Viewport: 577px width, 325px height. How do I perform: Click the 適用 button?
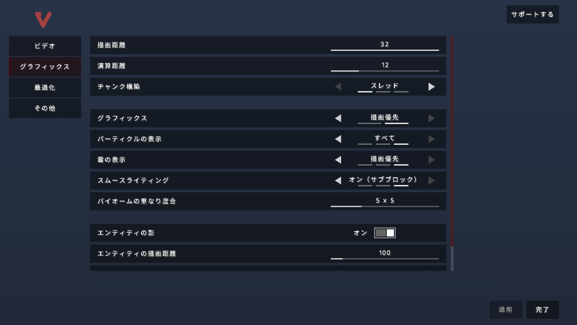(x=506, y=309)
